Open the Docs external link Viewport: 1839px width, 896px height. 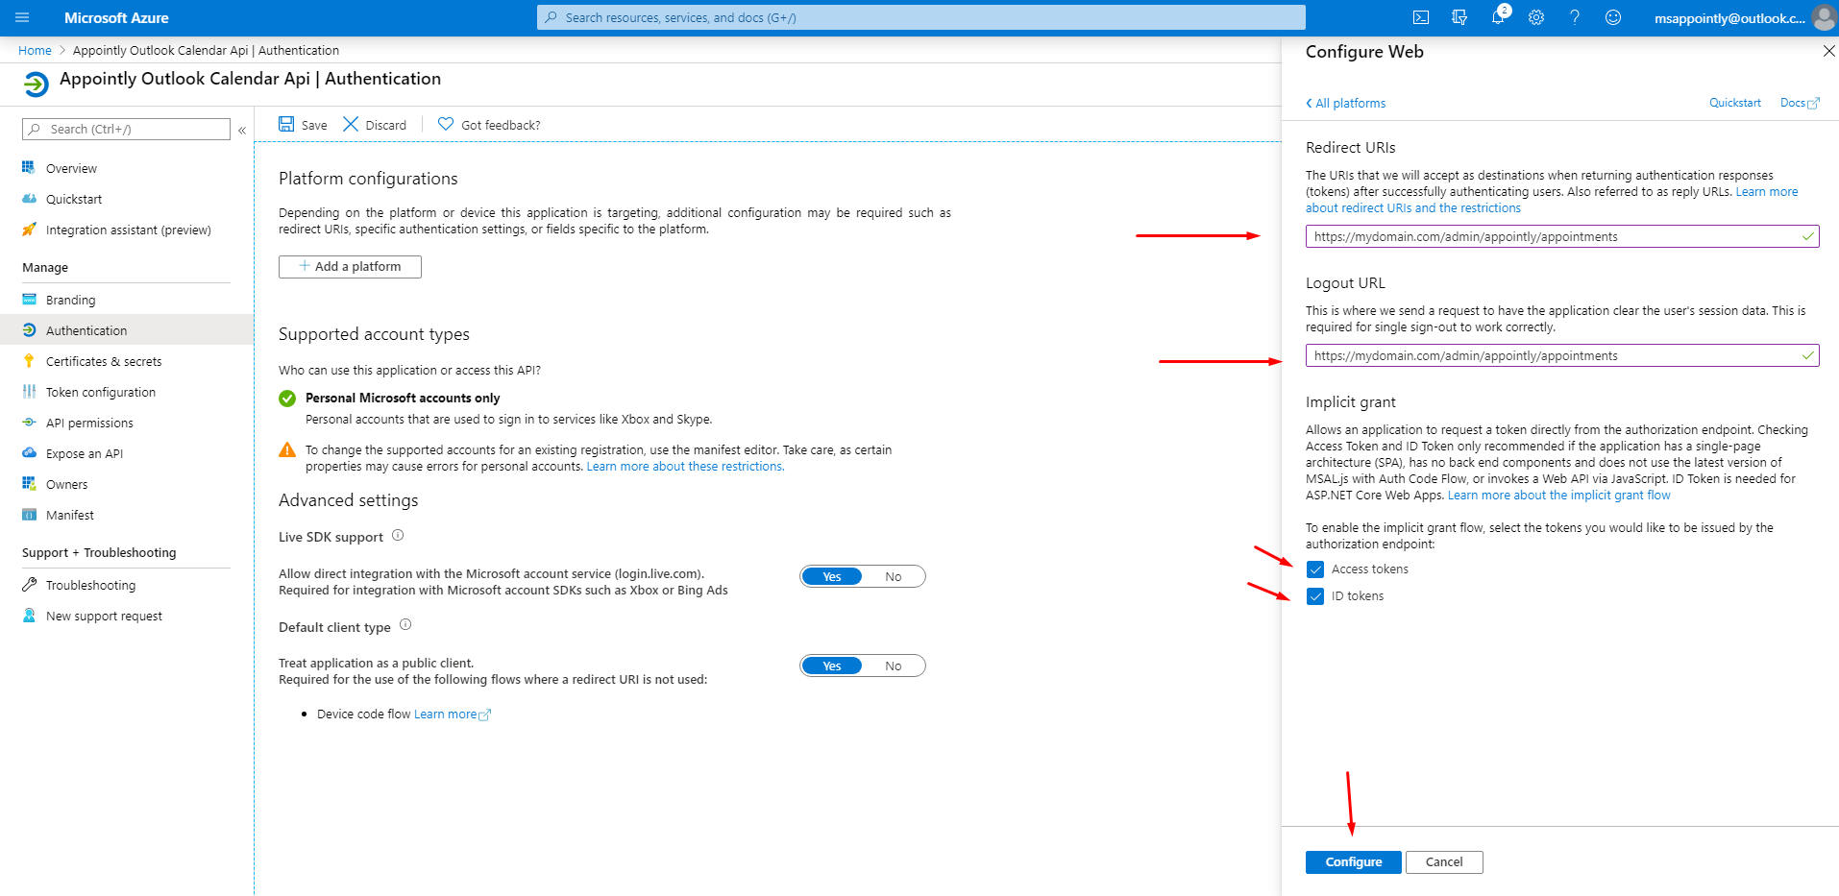(x=1800, y=103)
